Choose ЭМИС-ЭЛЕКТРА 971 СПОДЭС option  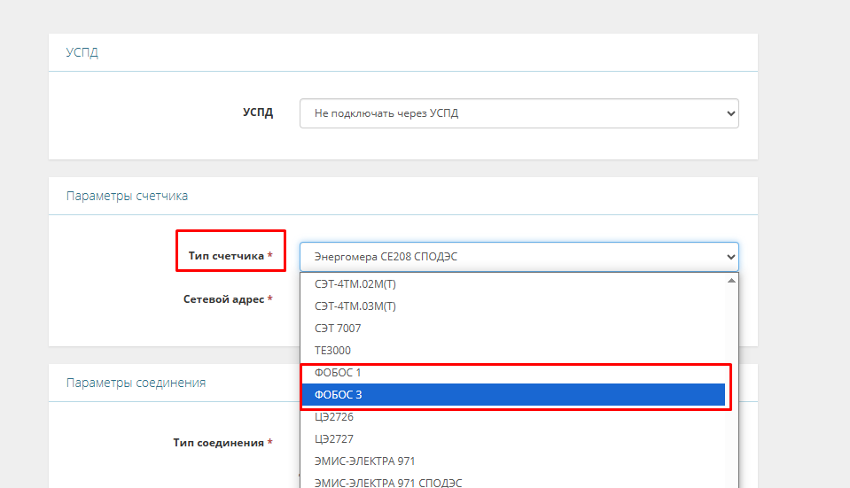click(513, 480)
